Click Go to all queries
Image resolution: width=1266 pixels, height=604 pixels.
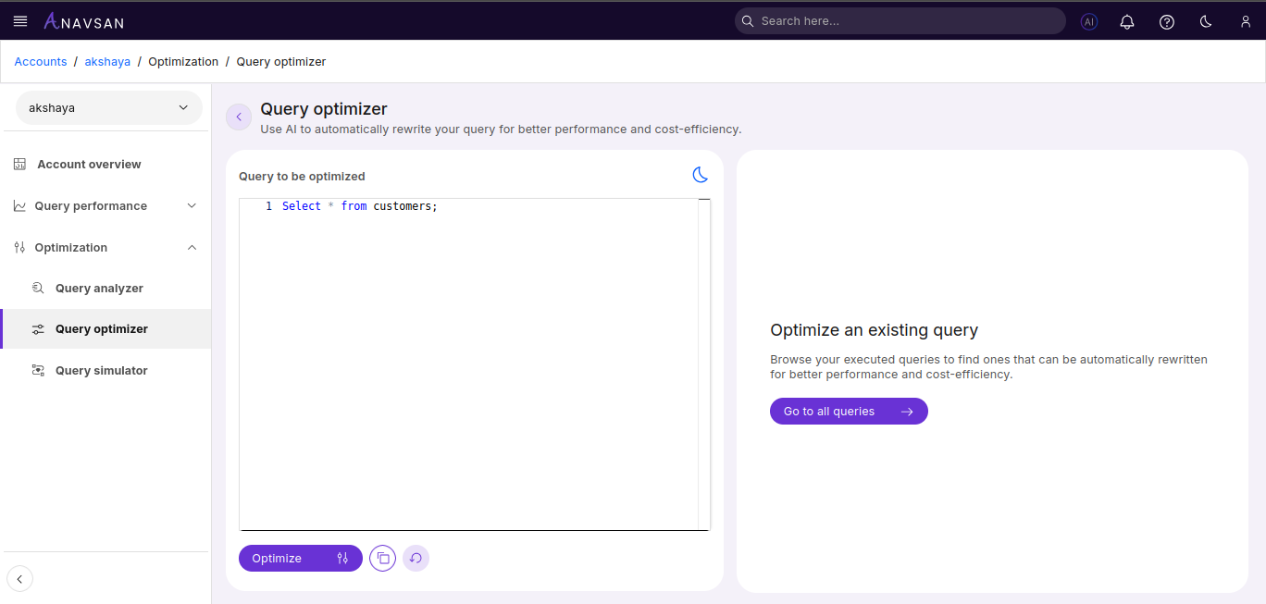849,411
